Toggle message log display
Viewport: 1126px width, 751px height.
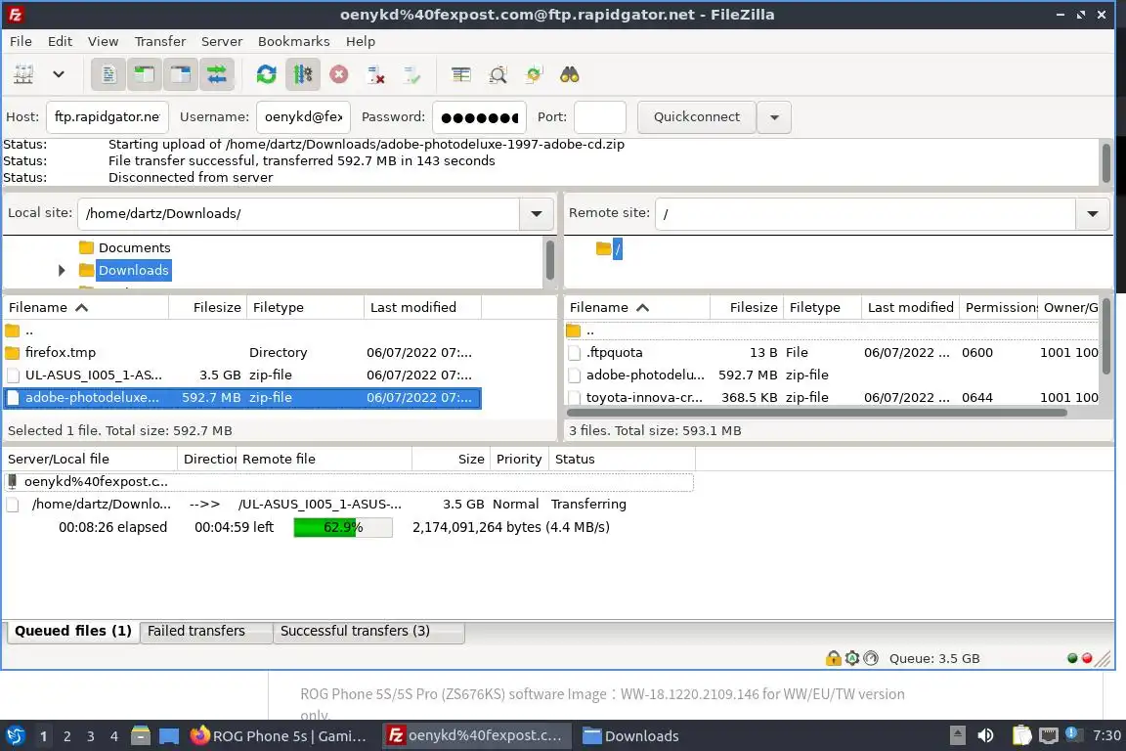click(x=108, y=74)
